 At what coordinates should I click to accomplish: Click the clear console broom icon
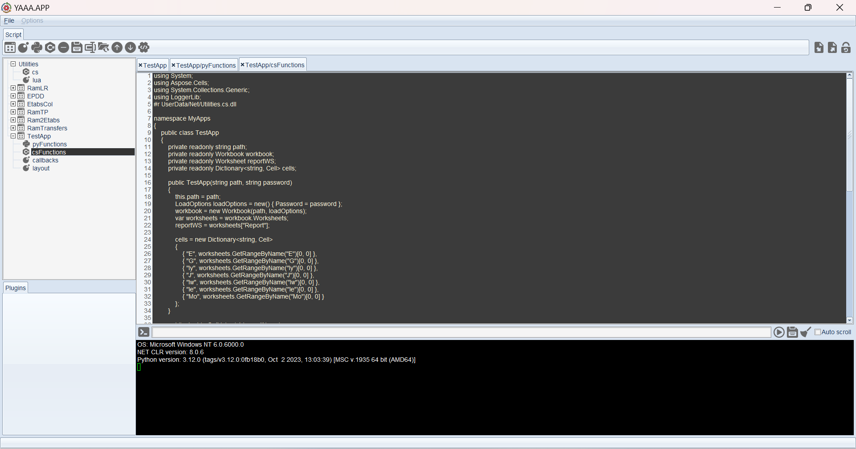(806, 332)
